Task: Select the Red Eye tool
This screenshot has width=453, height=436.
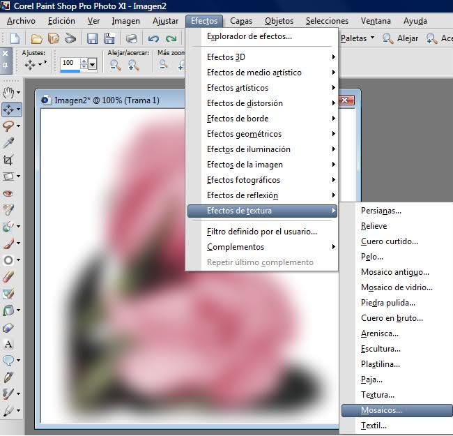Action: [8, 193]
